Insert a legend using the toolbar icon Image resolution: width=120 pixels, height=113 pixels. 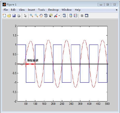[76, 16]
